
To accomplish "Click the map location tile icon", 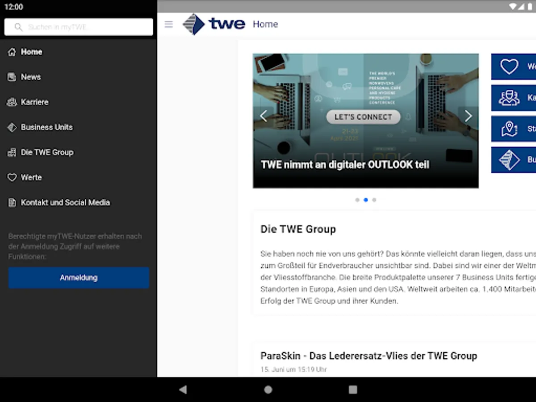I will 509,129.
